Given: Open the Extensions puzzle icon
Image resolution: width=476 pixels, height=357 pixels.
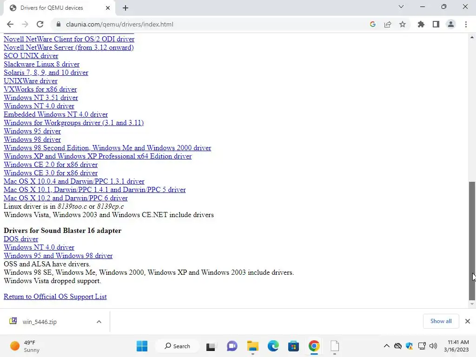Looking at the screenshot, I should [421, 24].
